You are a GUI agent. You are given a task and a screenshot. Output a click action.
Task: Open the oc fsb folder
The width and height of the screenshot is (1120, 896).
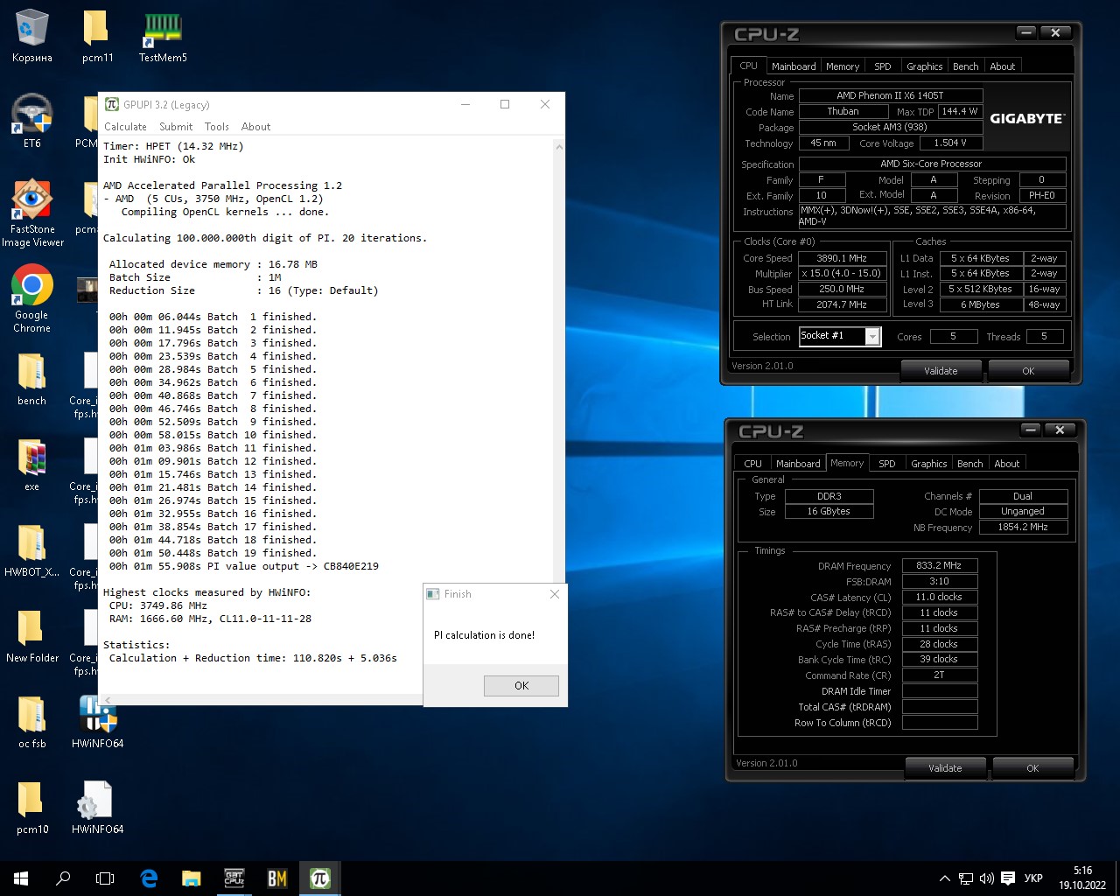point(31,722)
